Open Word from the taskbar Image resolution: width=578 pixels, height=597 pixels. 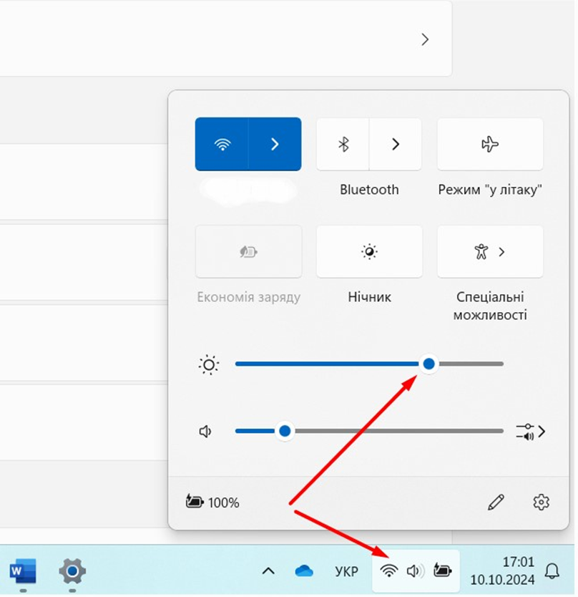[23, 571]
